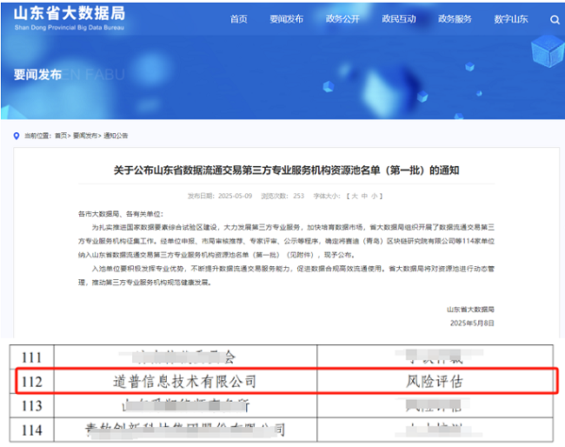Select cell 风险评估 in row 112

click(x=435, y=382)
